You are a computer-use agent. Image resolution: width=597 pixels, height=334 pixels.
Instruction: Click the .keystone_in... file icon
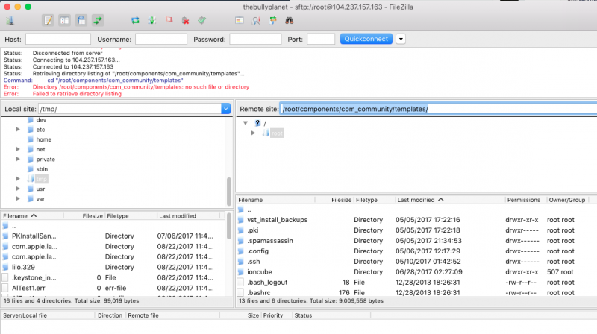5,277
